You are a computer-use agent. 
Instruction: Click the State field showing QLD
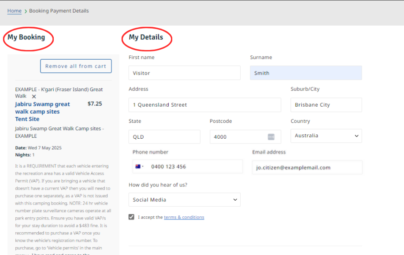tap(164, 136)
